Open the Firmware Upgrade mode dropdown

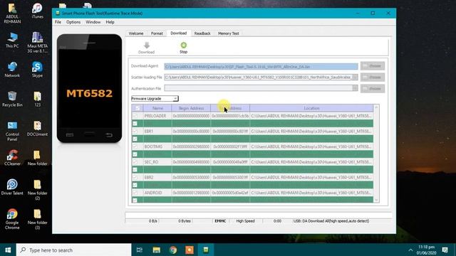point(155,99)
